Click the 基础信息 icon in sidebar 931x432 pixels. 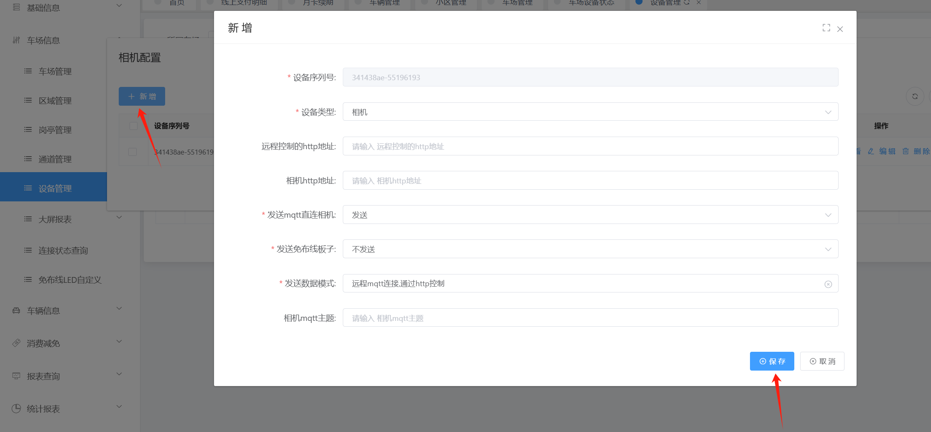pos(16,7)
